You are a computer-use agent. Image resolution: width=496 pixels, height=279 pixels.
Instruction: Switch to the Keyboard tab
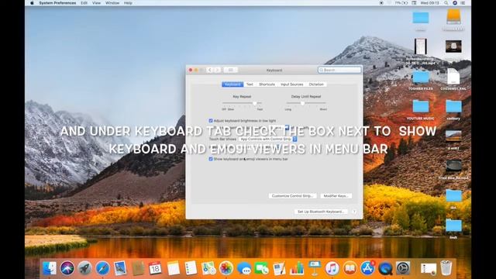pyautogui.click(x=232, y=84)
